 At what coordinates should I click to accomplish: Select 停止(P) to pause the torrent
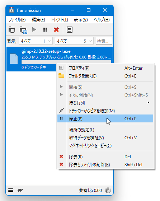pyautogui.click(x=105, y=118)
